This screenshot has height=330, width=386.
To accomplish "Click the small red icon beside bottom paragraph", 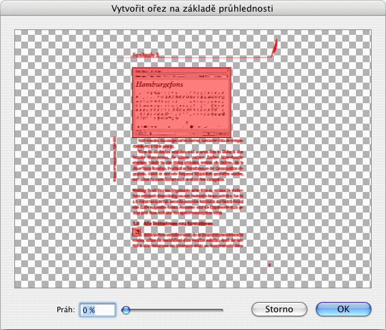I will (137, 232).
